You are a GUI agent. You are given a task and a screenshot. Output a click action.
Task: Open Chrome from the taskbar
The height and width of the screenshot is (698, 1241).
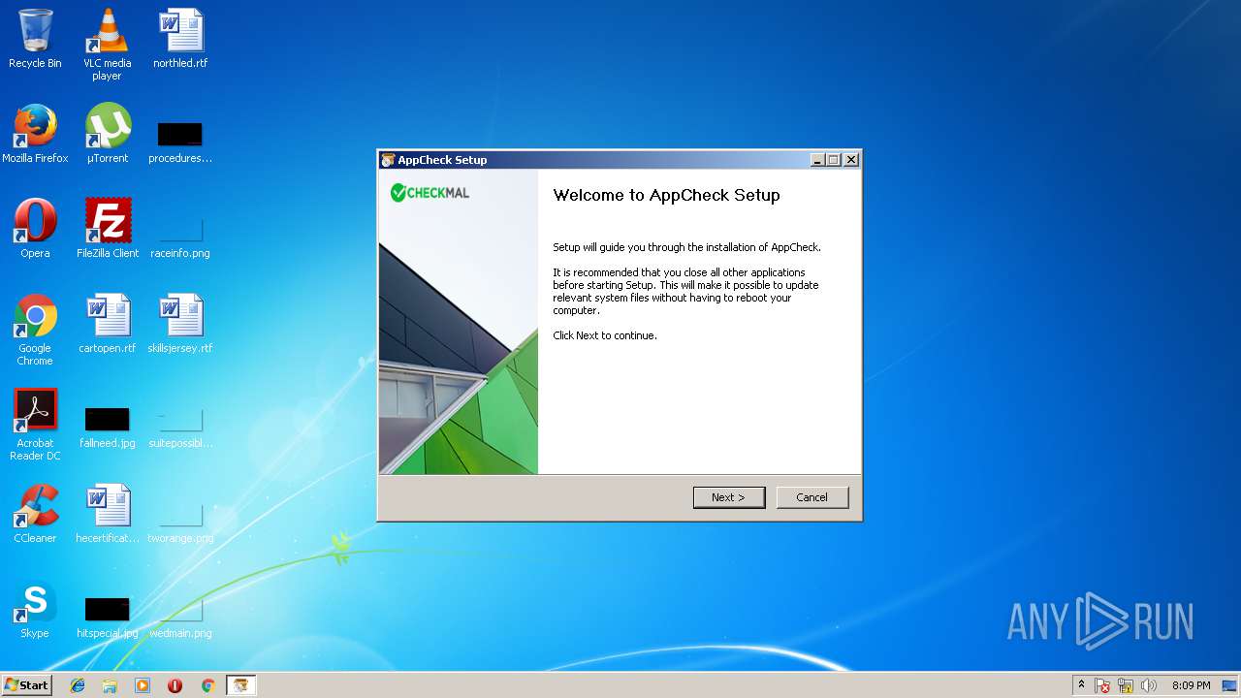207,685
